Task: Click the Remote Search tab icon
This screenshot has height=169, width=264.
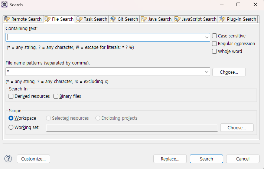Action: tap(7, 19)
